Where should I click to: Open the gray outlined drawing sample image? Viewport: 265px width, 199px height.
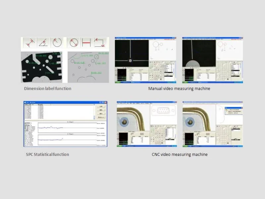click(88, 67)
